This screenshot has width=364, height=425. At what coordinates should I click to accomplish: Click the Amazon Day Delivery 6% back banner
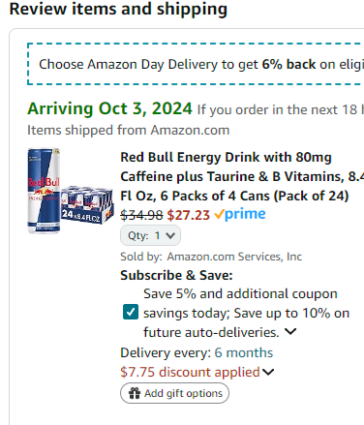tap(196, 64)
